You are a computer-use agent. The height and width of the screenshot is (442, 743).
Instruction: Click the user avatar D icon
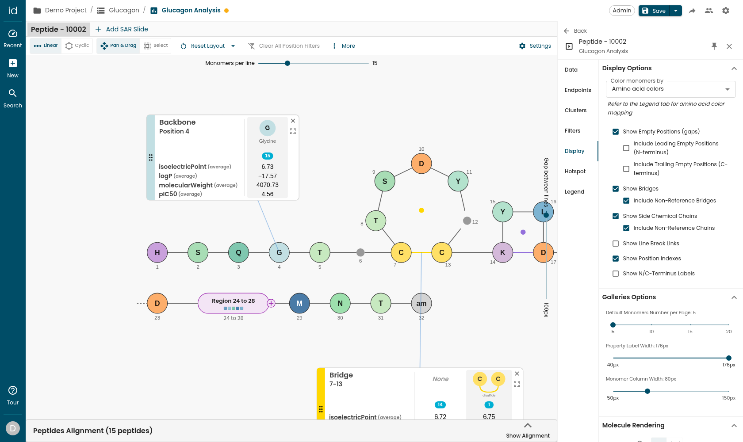pyautogui.click(x=13, y=428)
